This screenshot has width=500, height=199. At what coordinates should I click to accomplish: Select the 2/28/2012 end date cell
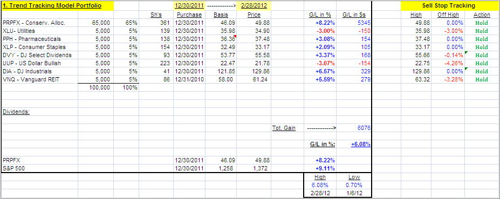254,6
